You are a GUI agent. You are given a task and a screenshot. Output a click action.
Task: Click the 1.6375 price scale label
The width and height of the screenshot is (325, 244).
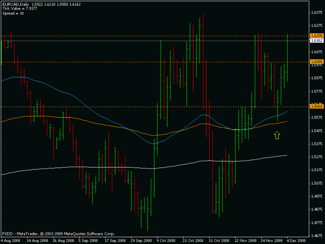(x=317, y=12)
